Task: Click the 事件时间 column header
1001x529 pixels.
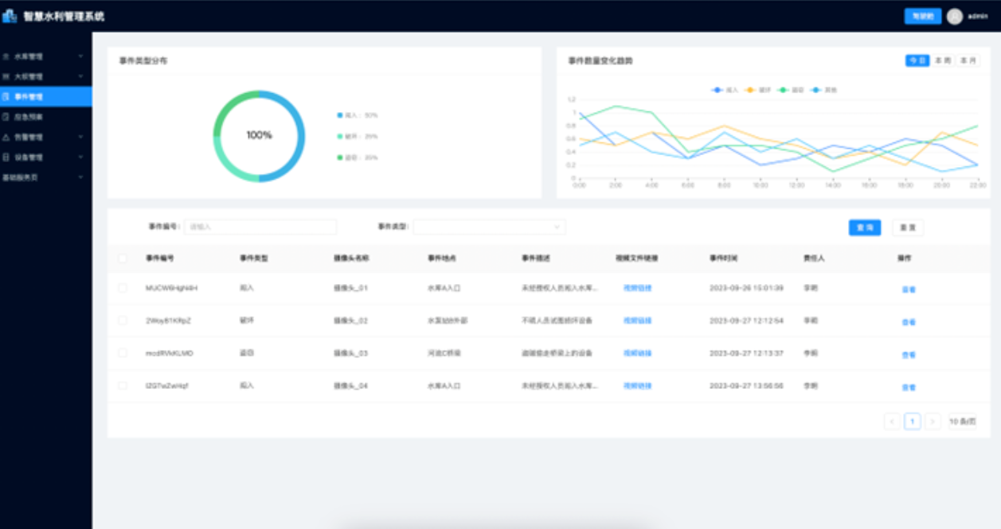Action: click(723, 258)
